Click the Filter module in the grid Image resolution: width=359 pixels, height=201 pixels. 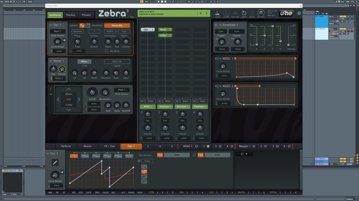[165, 35]
